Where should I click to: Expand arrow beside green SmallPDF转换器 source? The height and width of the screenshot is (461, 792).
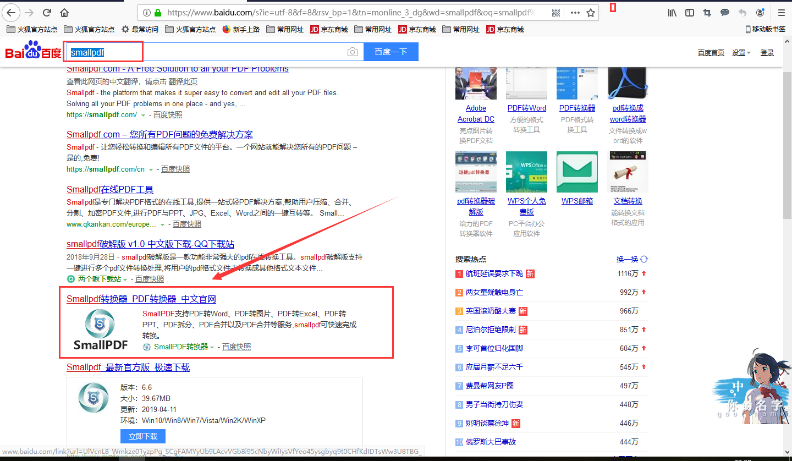point(212,347)
